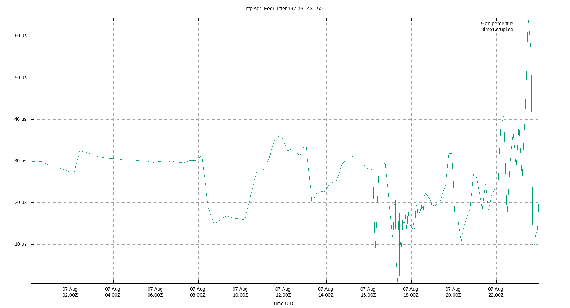This screenshot has height=308, width=570.
Task: Click the time1.stupi.se legend line sample
Action: coord(525,30)
